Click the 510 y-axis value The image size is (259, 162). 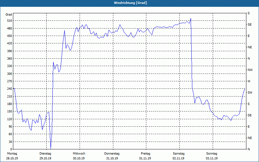pos(10,21)
